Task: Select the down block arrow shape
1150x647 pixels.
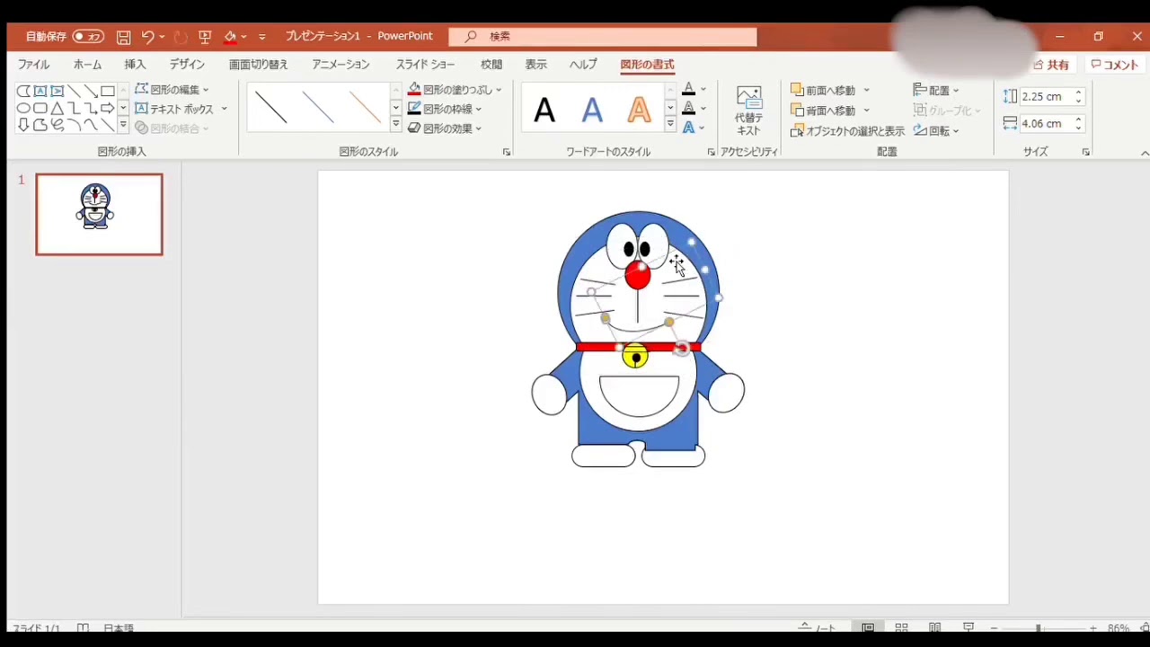Action: pyautogui.click(x=23, y=126)
